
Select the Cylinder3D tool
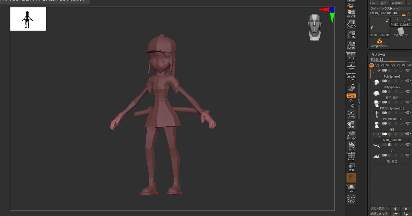(401, 32)
